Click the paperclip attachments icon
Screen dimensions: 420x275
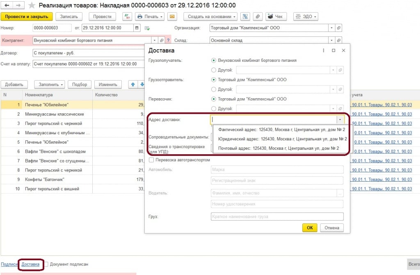[x=258, y=17]
